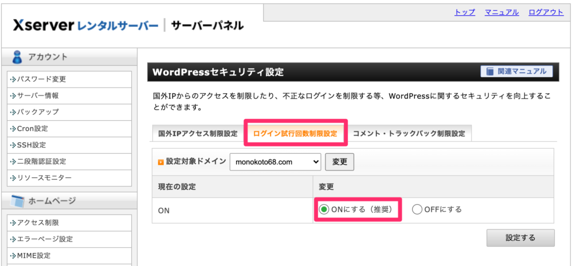Screen dimensions: 573x266
Task: Open エラーページ設定 in the sidebar
Action: coord(69,239)
